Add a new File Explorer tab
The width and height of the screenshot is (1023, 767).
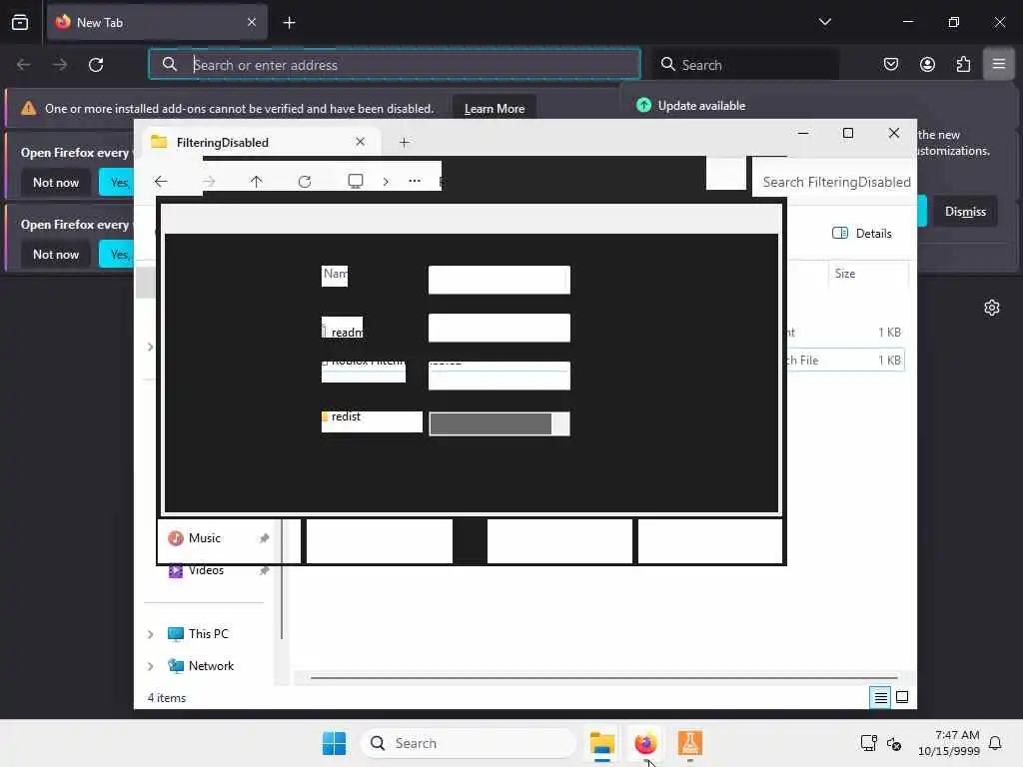point(404,142)
